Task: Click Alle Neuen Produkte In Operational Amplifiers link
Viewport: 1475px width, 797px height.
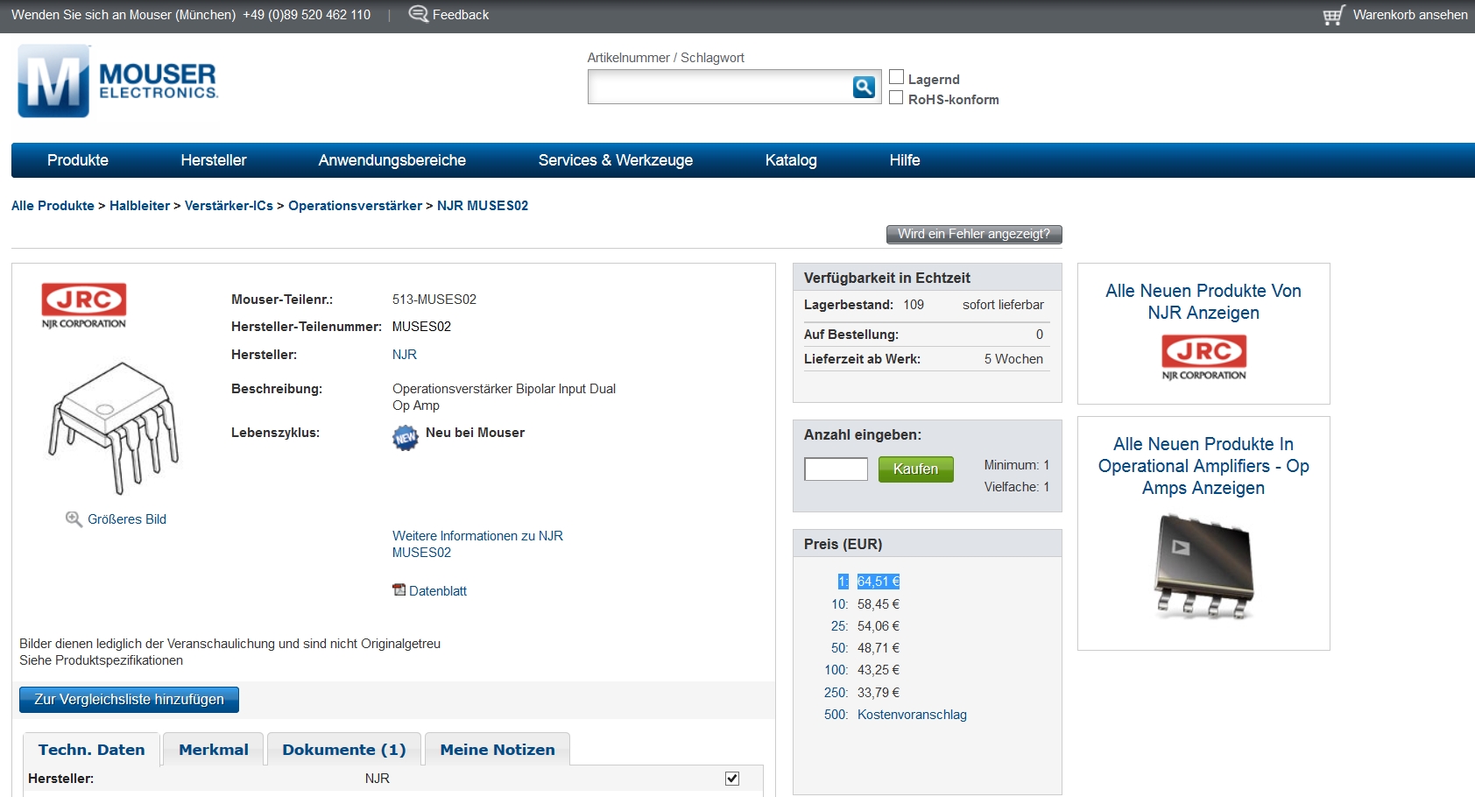Action: (x=1203, y=466)
